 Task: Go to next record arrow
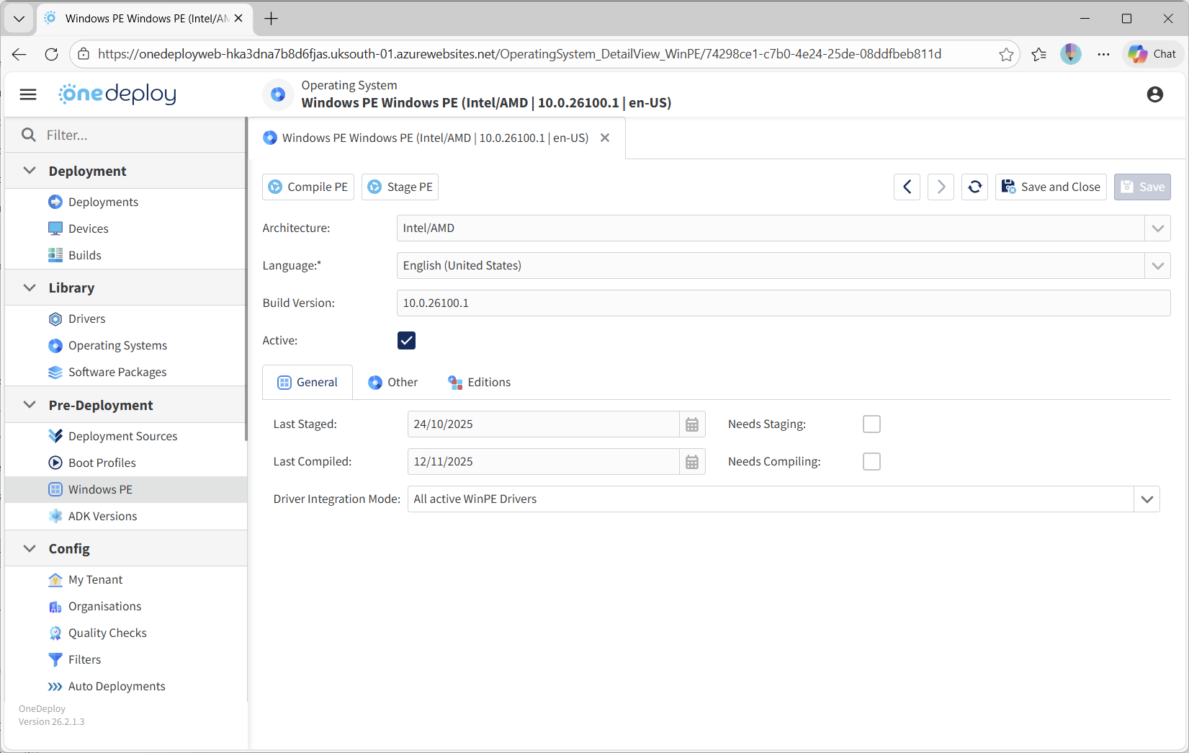click(x=941, y=187)
